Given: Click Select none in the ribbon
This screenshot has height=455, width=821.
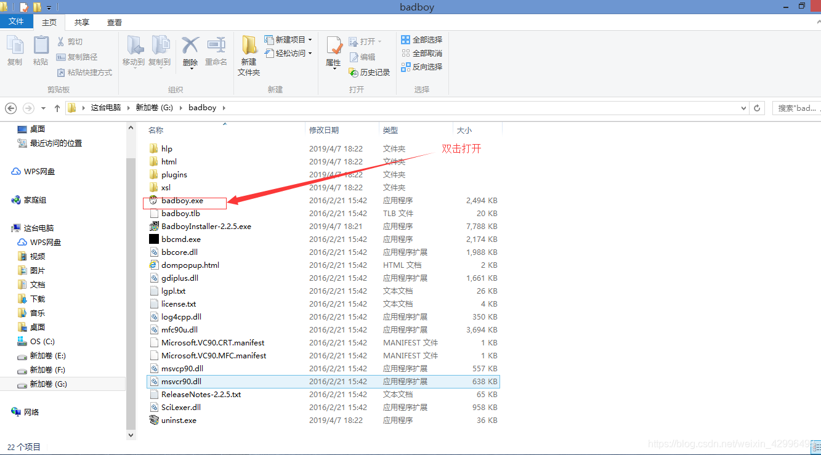Looking at the screenshot, I should tap(422, 53).
